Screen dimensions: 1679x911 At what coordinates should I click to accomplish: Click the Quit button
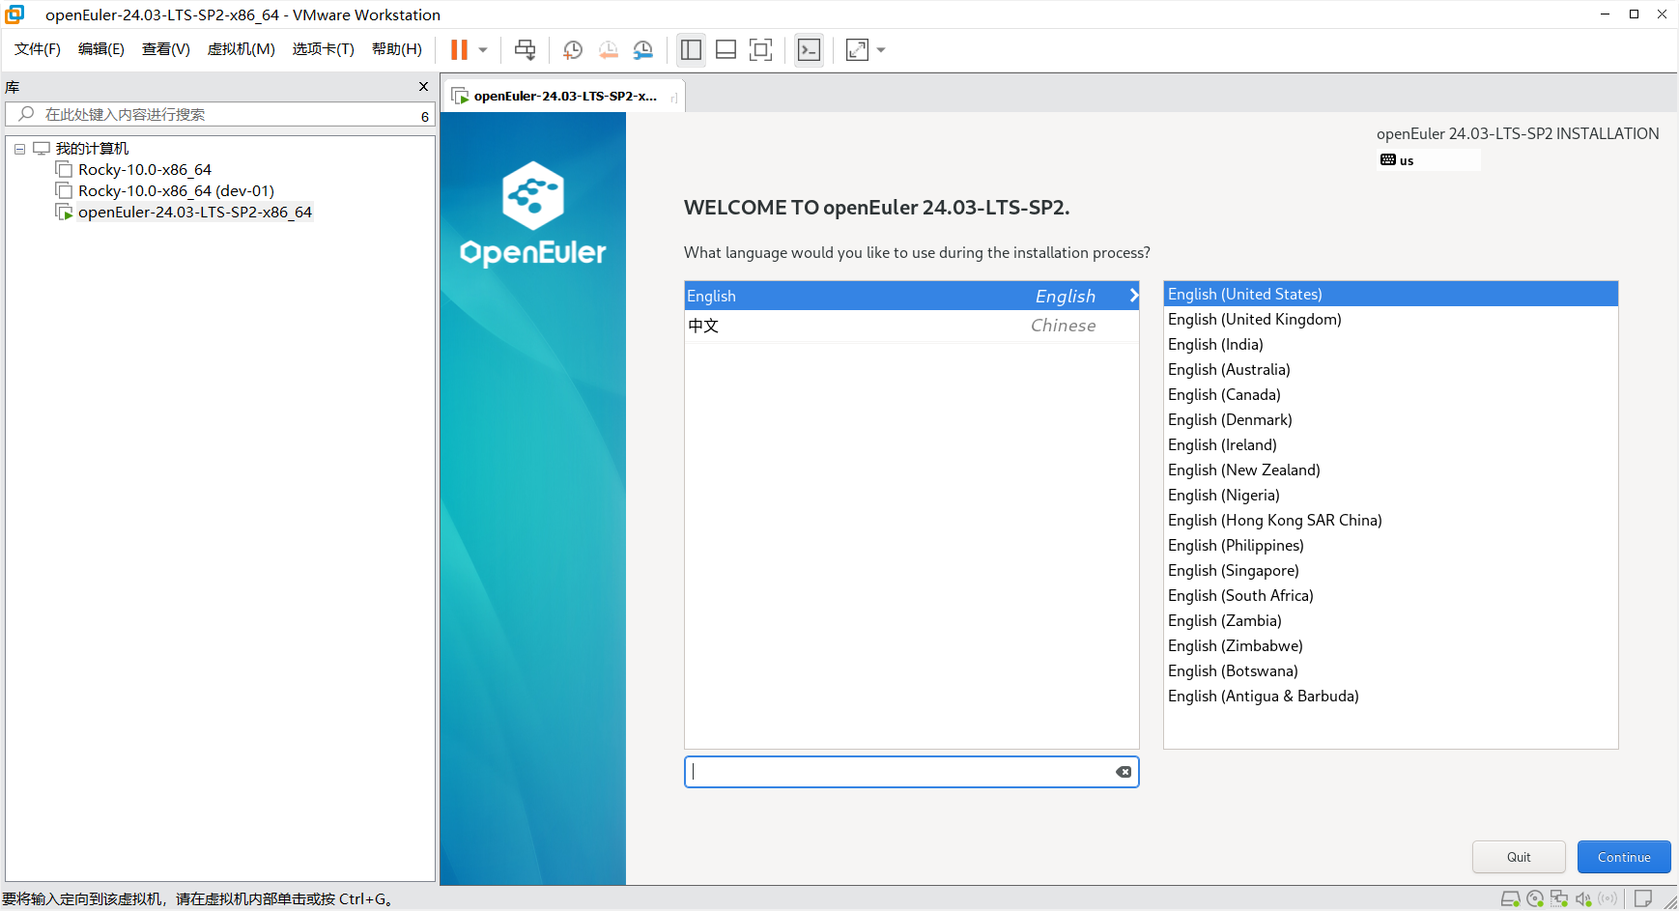(x=1518, y=857)
